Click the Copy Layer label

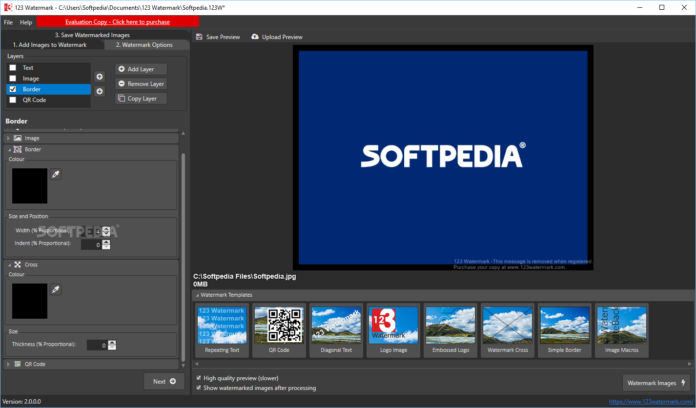point(142,99)
